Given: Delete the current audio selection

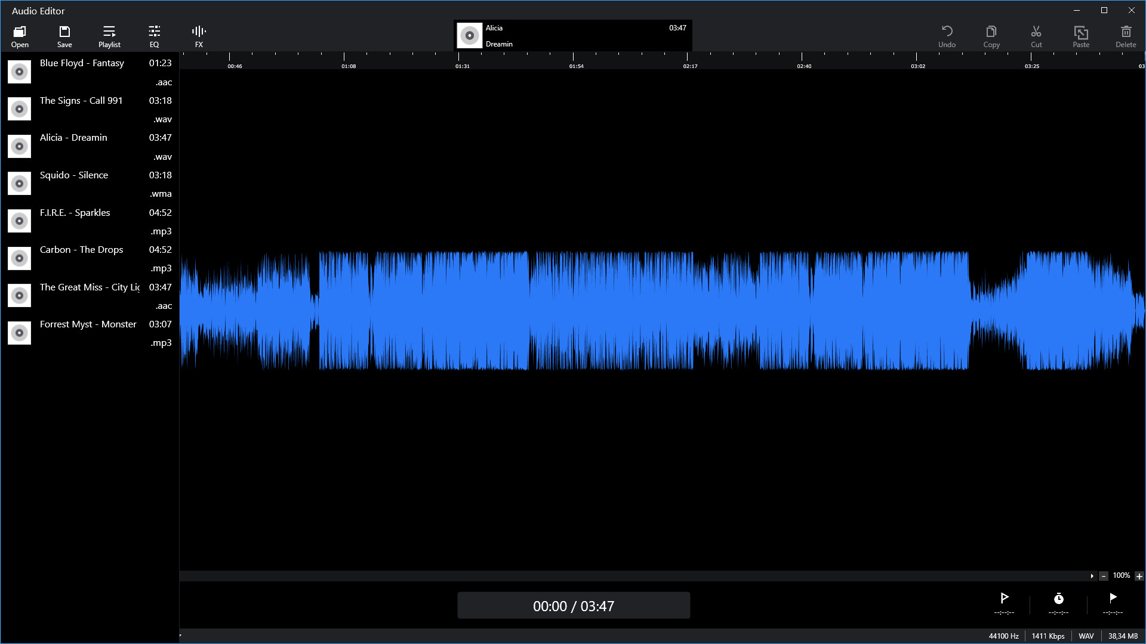Looking at the screenshot, I should [1126, 36].
